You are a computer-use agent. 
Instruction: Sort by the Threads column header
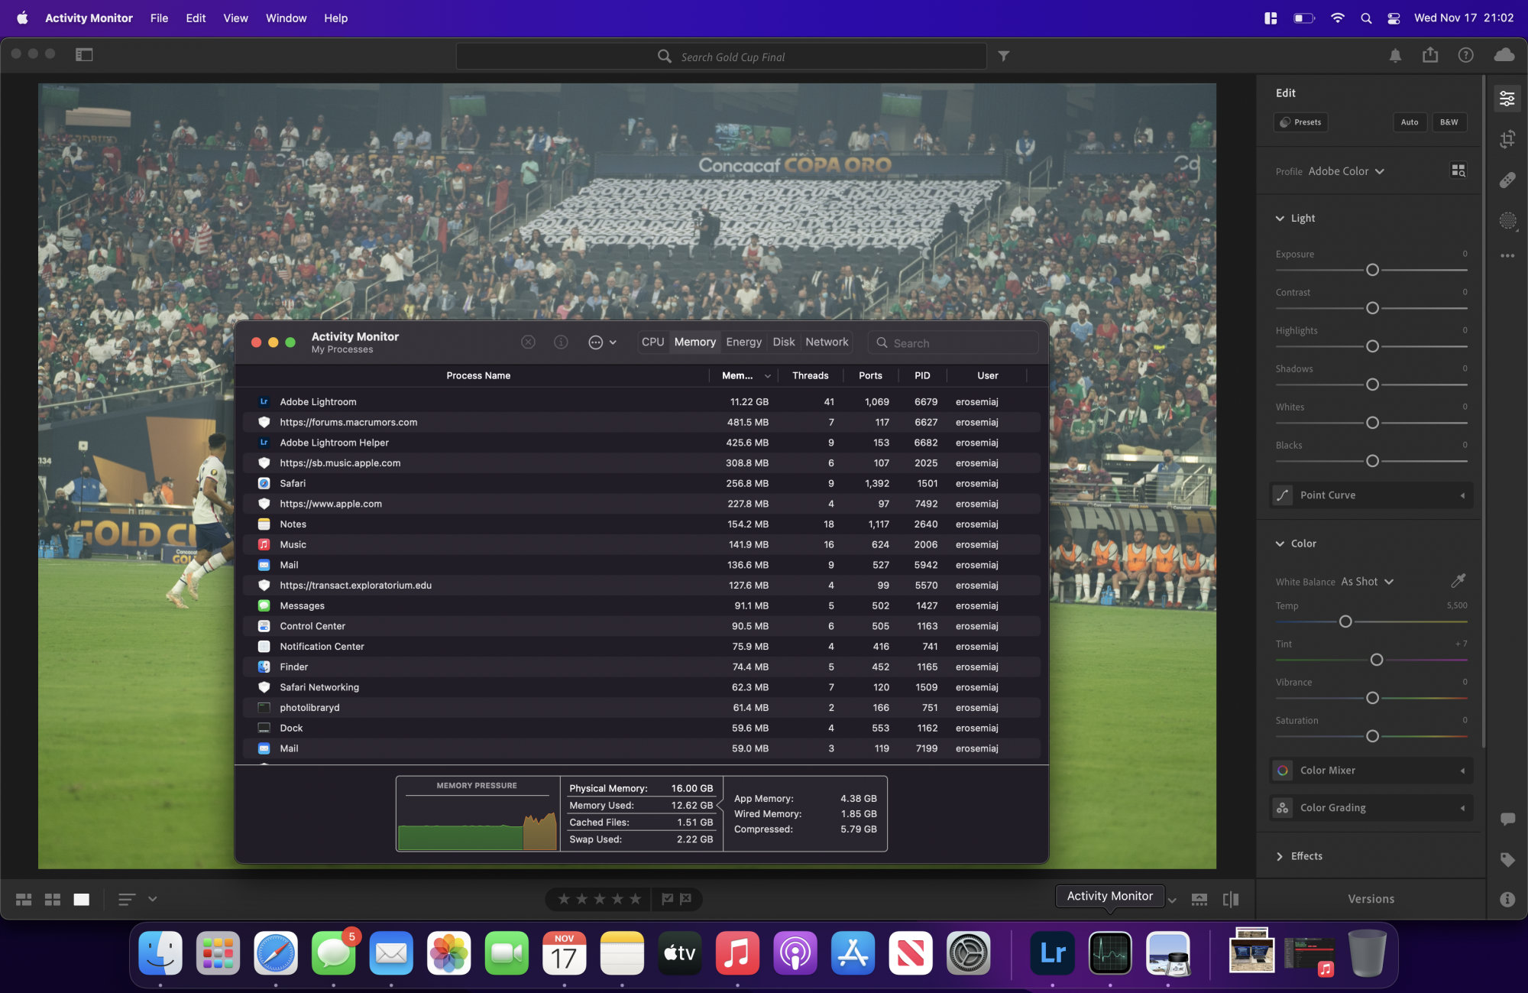pyautogui.click(x=810, y=375)
